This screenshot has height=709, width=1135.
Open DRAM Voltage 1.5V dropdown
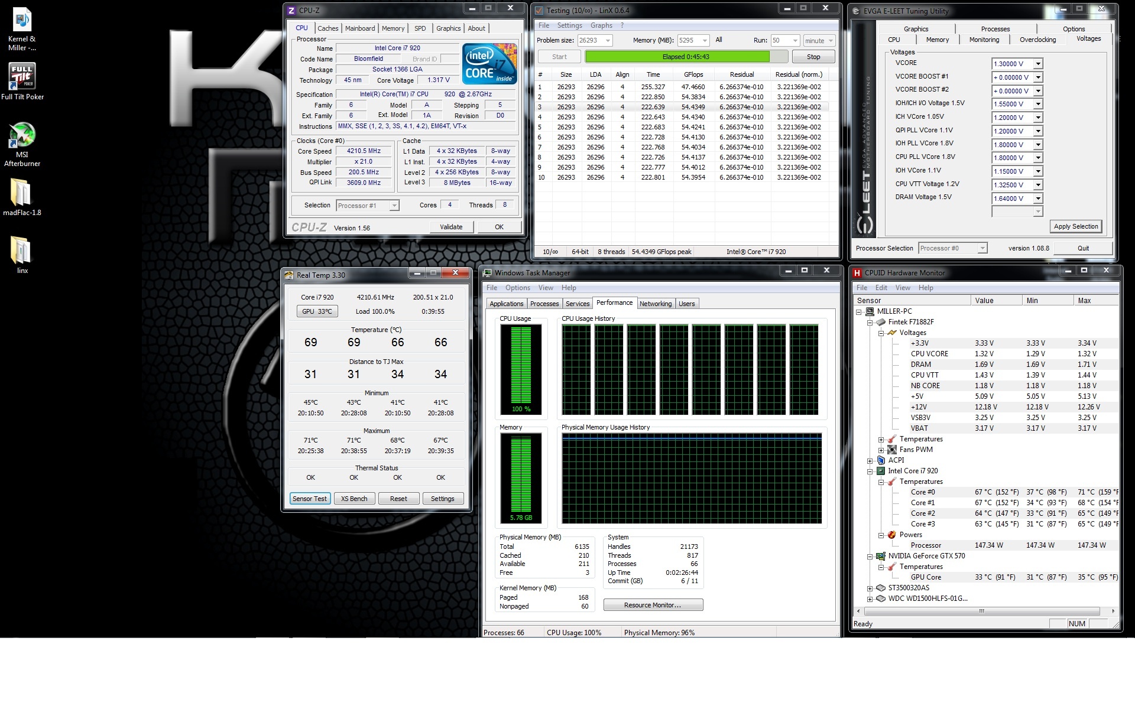pos(1038,199)
